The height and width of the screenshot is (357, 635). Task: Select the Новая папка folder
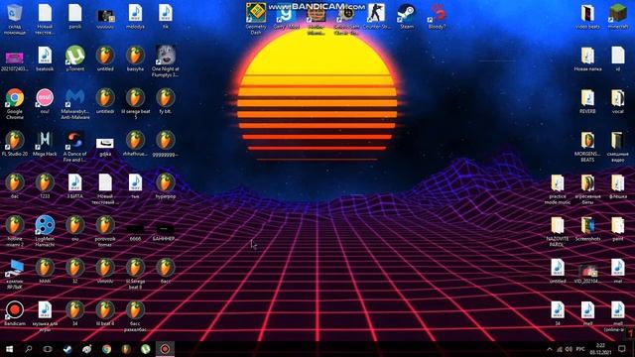click(x=587, y=59)
